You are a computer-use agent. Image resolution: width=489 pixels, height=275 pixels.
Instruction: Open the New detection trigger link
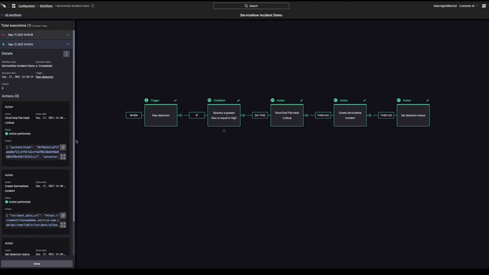point(44,77)
